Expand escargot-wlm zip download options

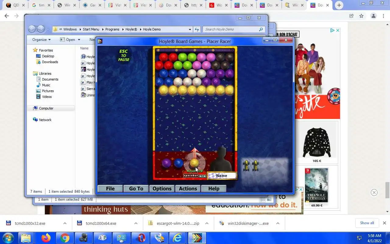click(207, 223)
